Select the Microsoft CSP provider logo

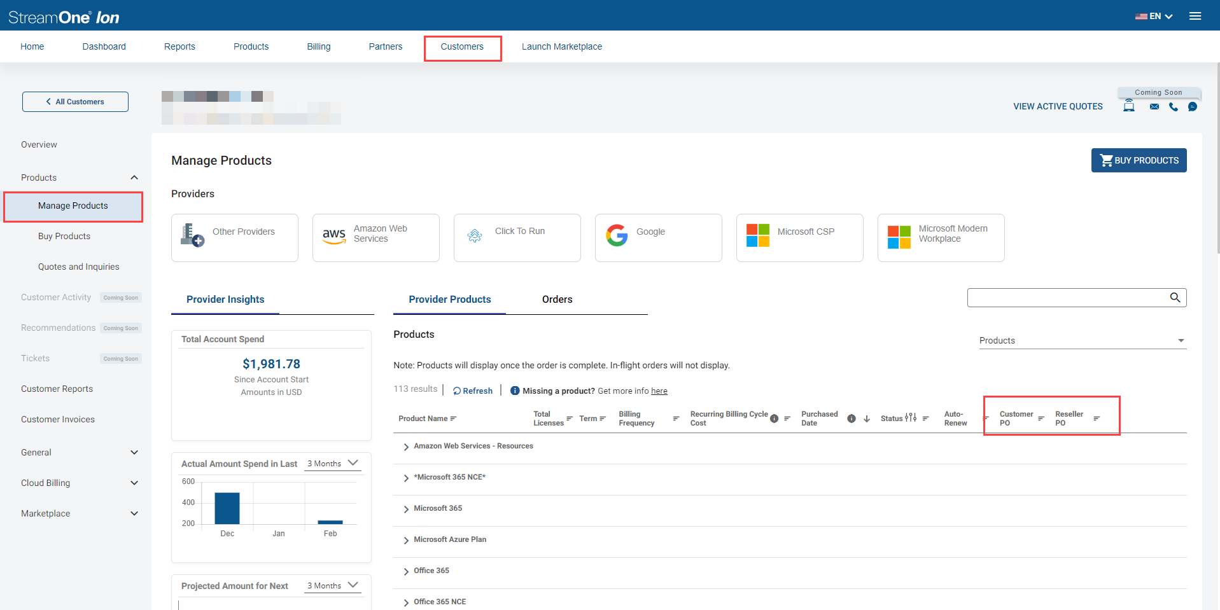click(x=758, y=235)
